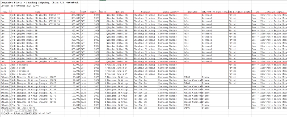
Task: Click the 'Basic Passion' name cell
Action: coord(38,65)
